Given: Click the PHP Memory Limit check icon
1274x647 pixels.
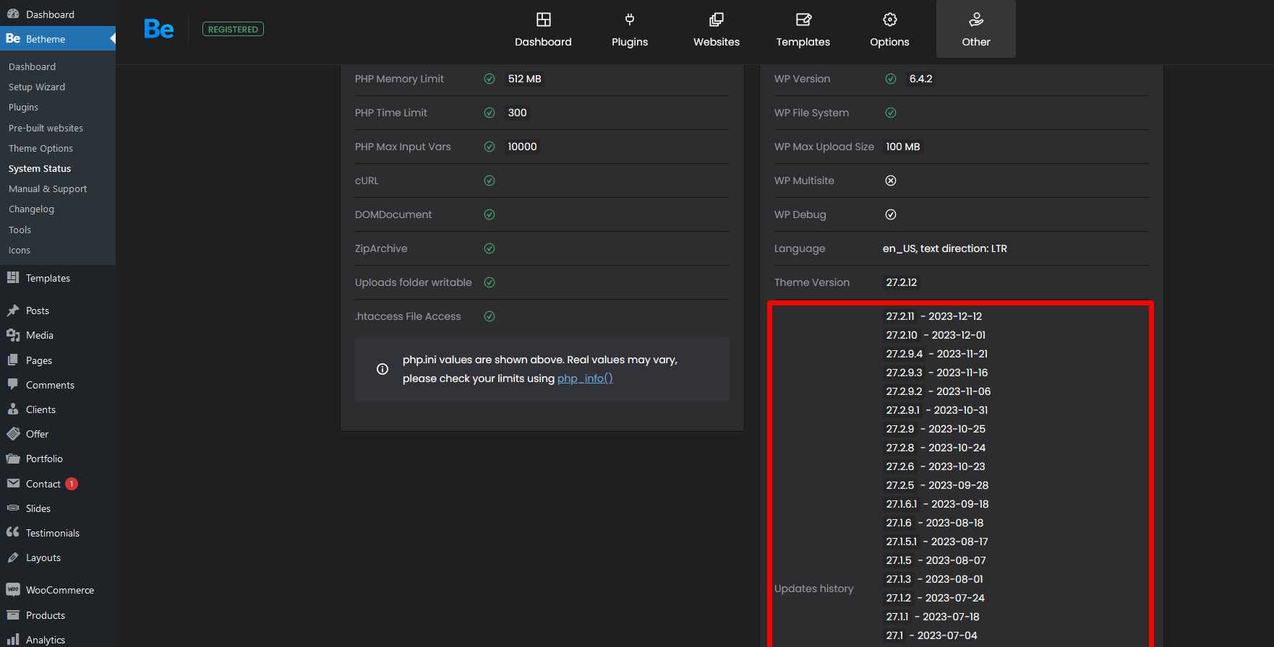Looking at the screenshot, I should coord(489,79).
